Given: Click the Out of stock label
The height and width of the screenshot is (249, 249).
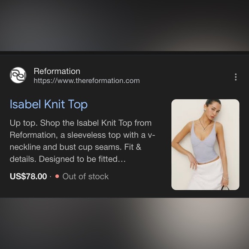Looking at the screenshot, I should pos(85,176).
